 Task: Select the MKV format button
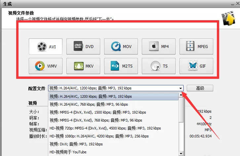pyautogui.click(x=83, y=66)
